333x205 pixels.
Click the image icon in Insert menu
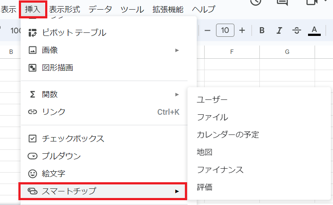tap(32, 50)
